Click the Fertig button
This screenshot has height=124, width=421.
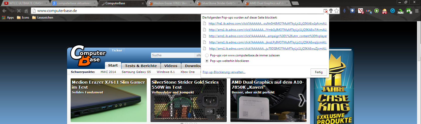click(319, 72)
